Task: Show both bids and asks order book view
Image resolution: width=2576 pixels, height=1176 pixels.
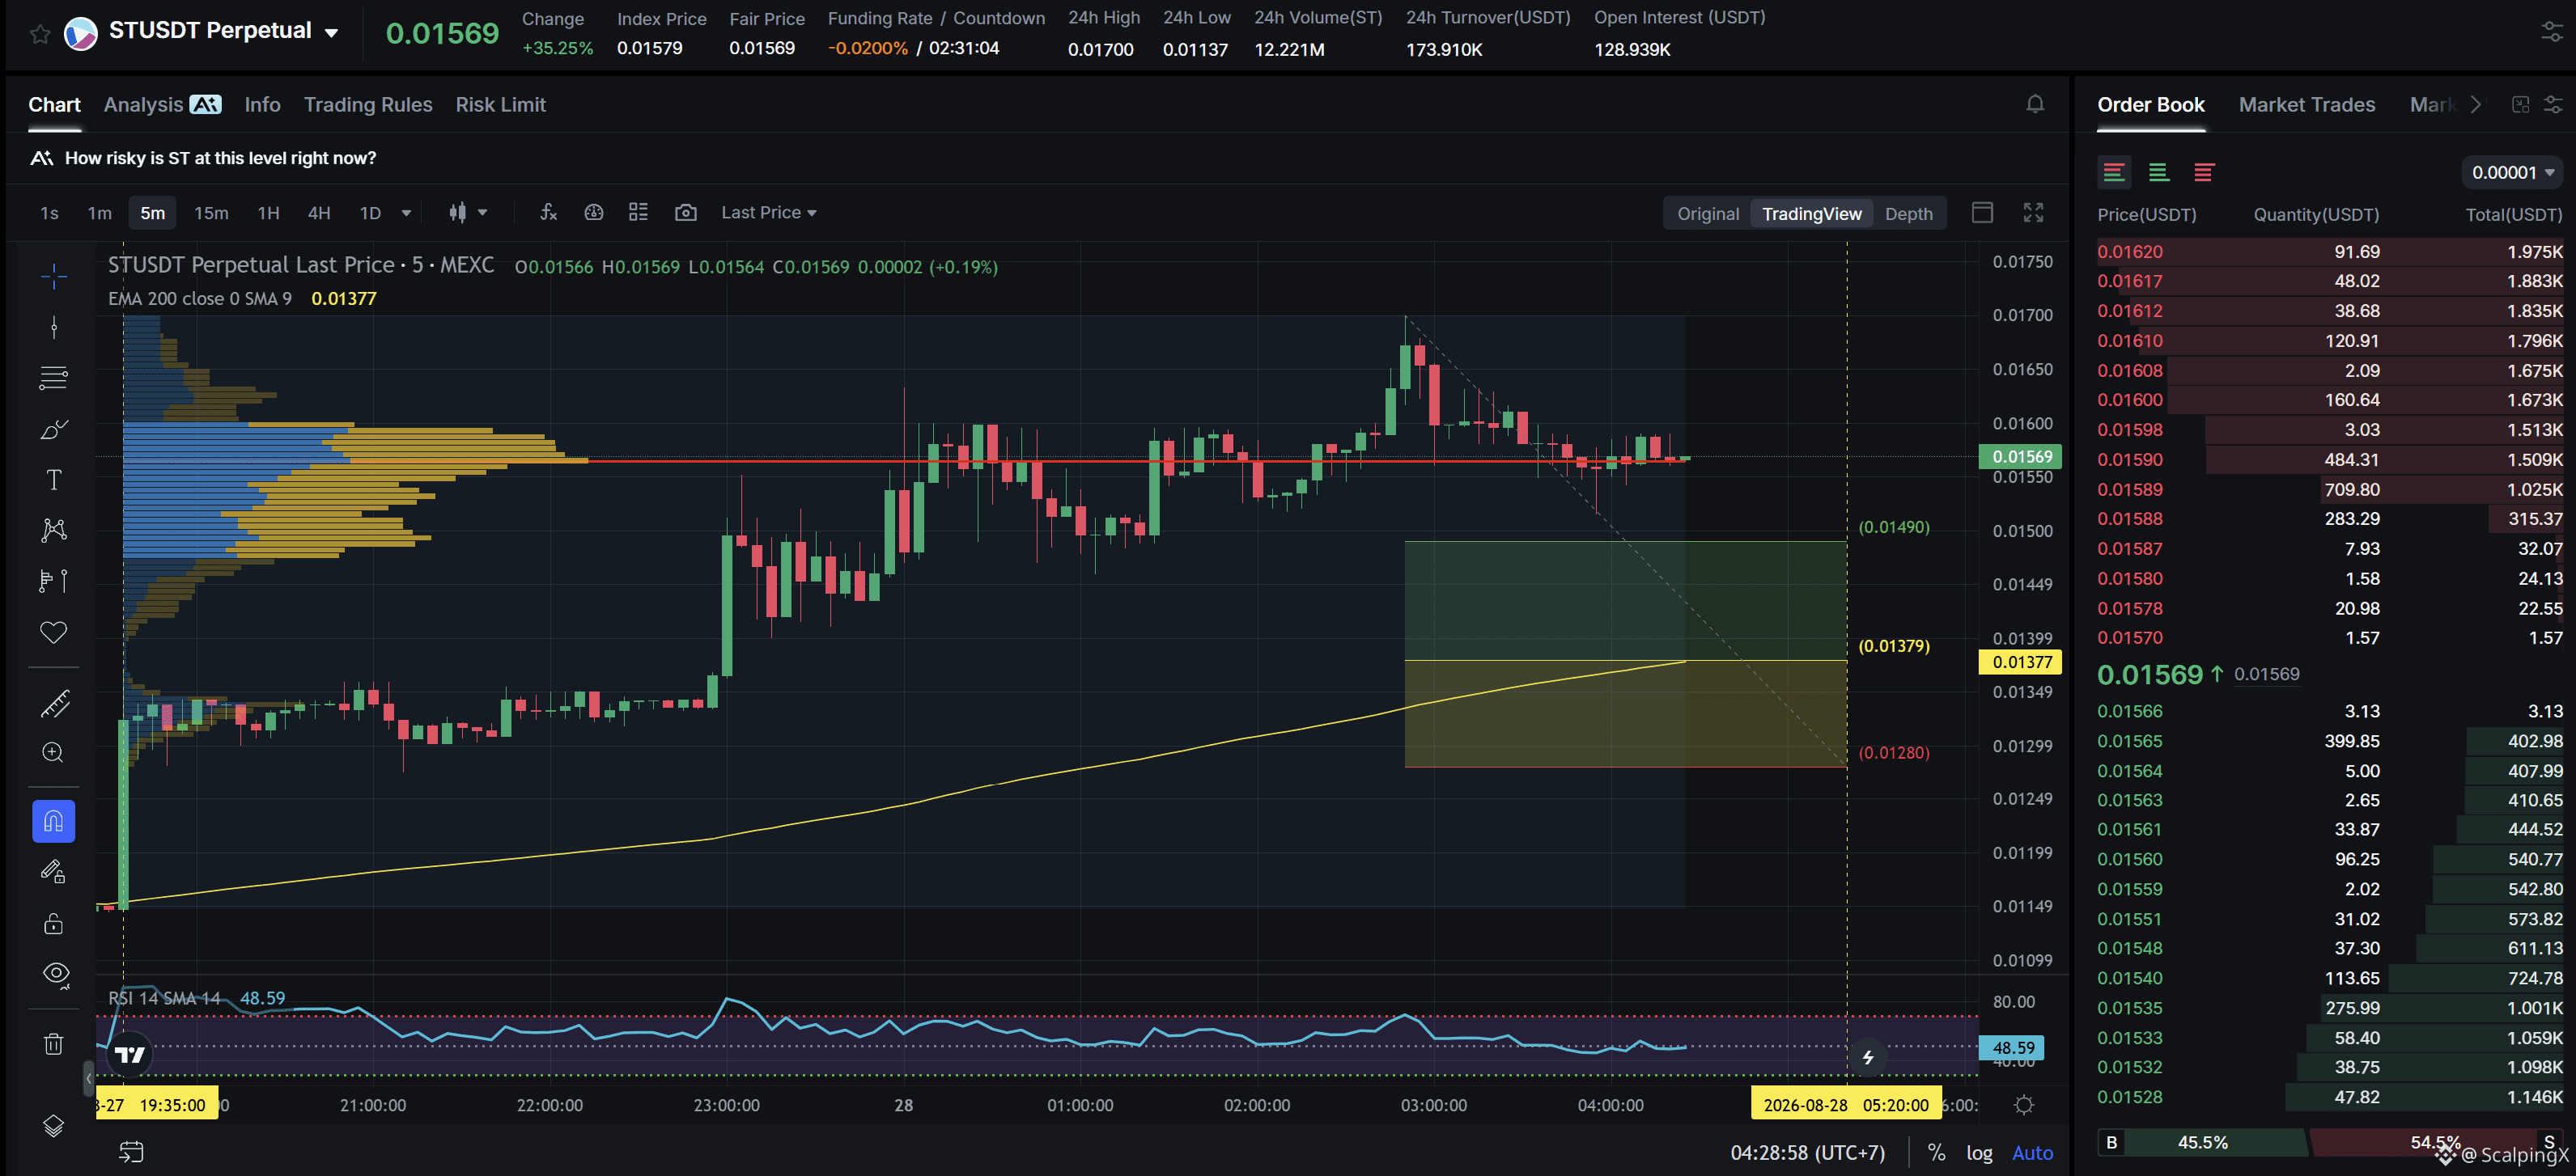Action: point(2114,171)
